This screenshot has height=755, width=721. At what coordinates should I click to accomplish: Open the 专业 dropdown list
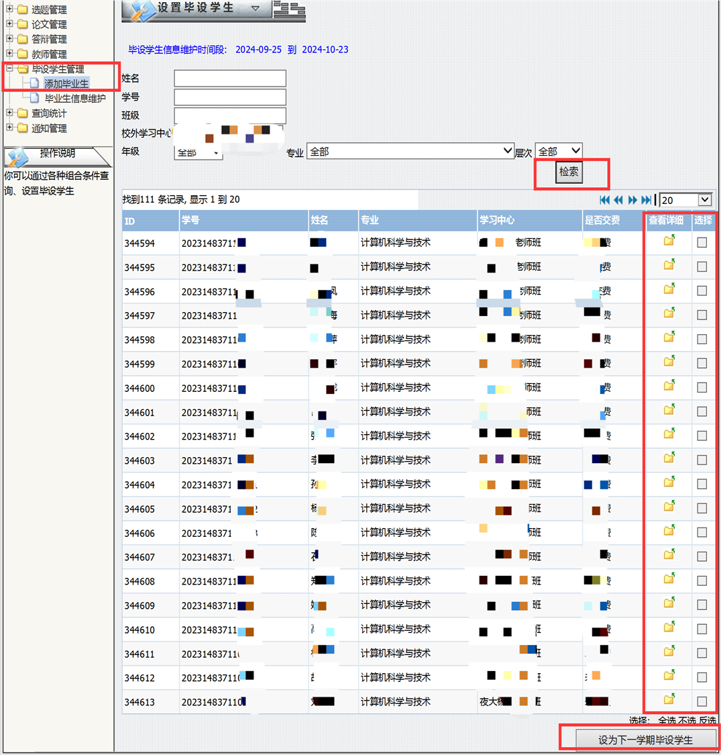pyautogui.click(x=410, y=152)
